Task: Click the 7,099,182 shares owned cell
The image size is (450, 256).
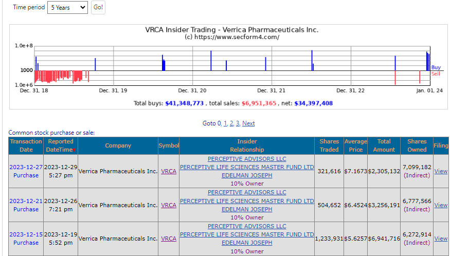Action: (x=417, y=171)
